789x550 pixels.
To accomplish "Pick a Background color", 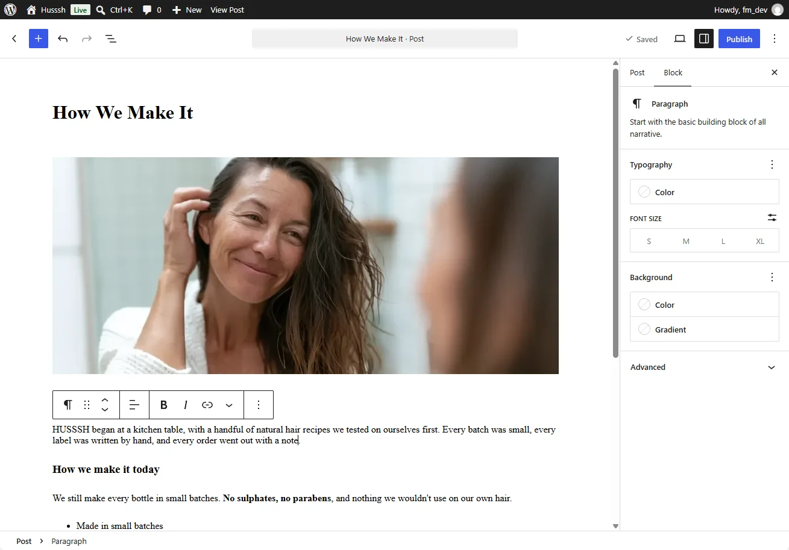I will (x=705, y=305).
